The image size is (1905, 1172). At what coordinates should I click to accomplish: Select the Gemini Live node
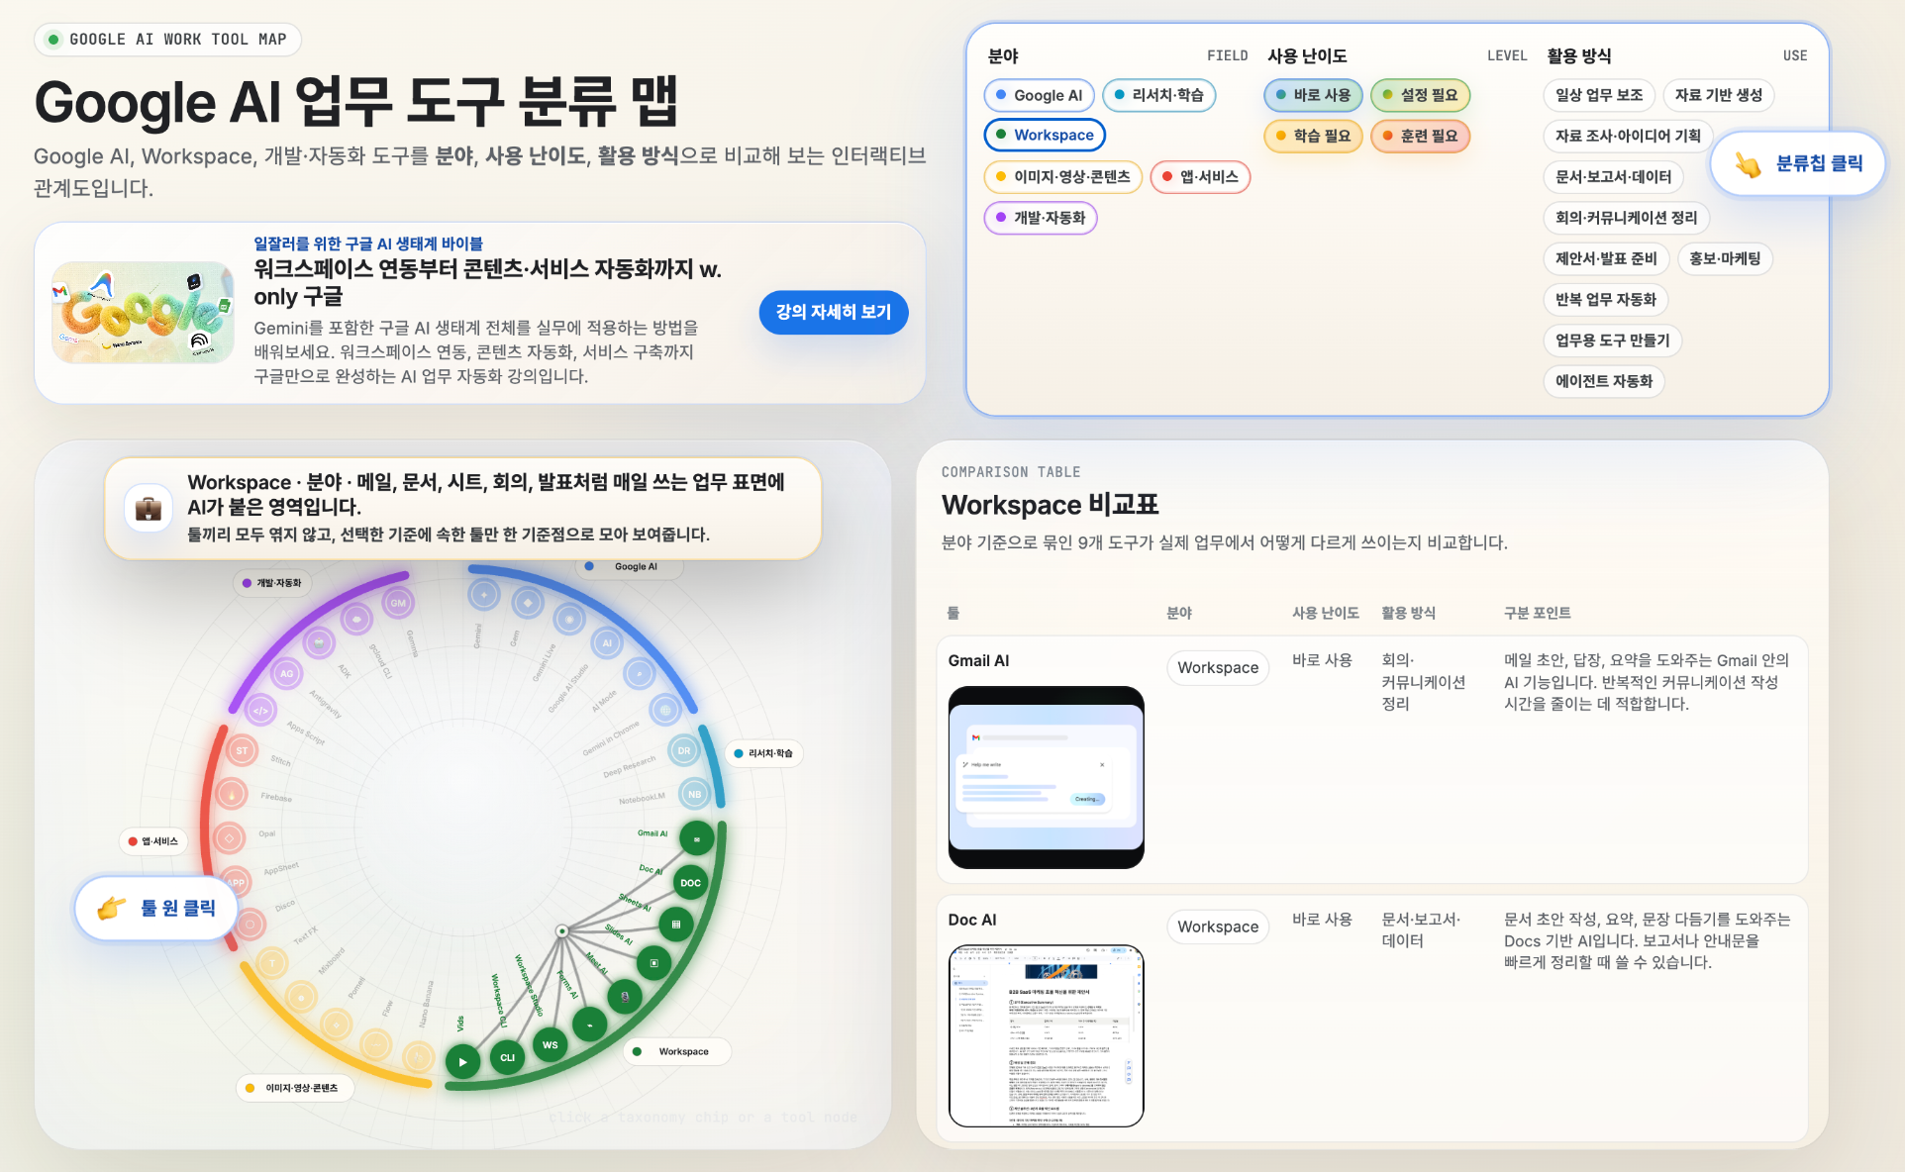pyautogui.click(x=569, y=620)
